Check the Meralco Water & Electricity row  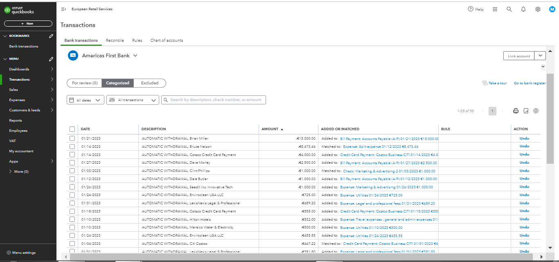[72, 227]
